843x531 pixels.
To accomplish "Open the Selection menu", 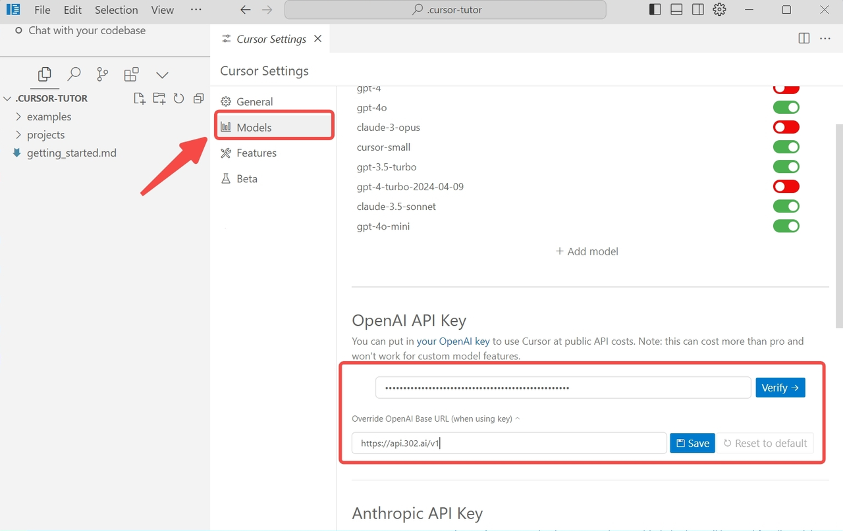I will 117,10.
